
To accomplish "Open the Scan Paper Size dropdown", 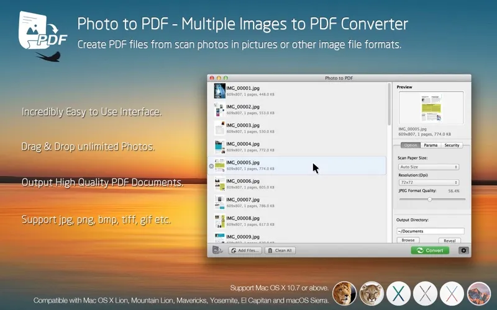I will pos(429,167).
